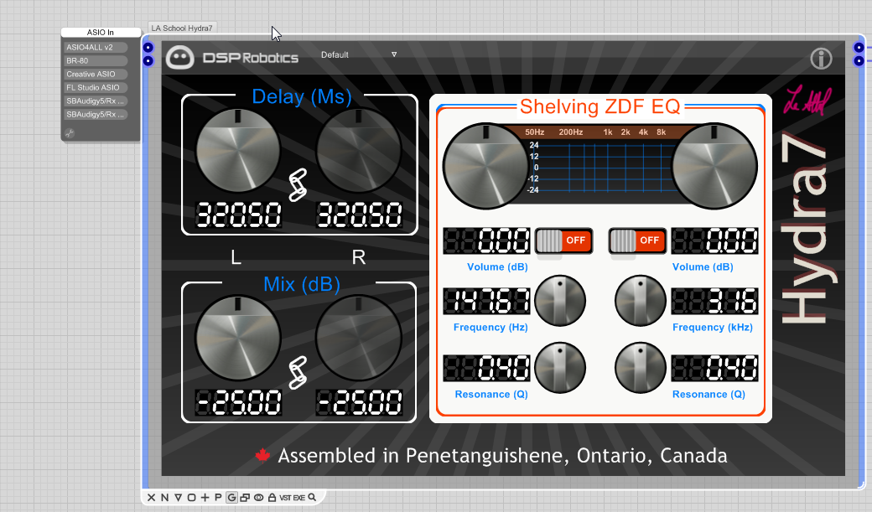Click the triangle minimize icon on the module action bar
Image resolution: width=872 pixels, height=512 pixels.
[x=178, y=498]
